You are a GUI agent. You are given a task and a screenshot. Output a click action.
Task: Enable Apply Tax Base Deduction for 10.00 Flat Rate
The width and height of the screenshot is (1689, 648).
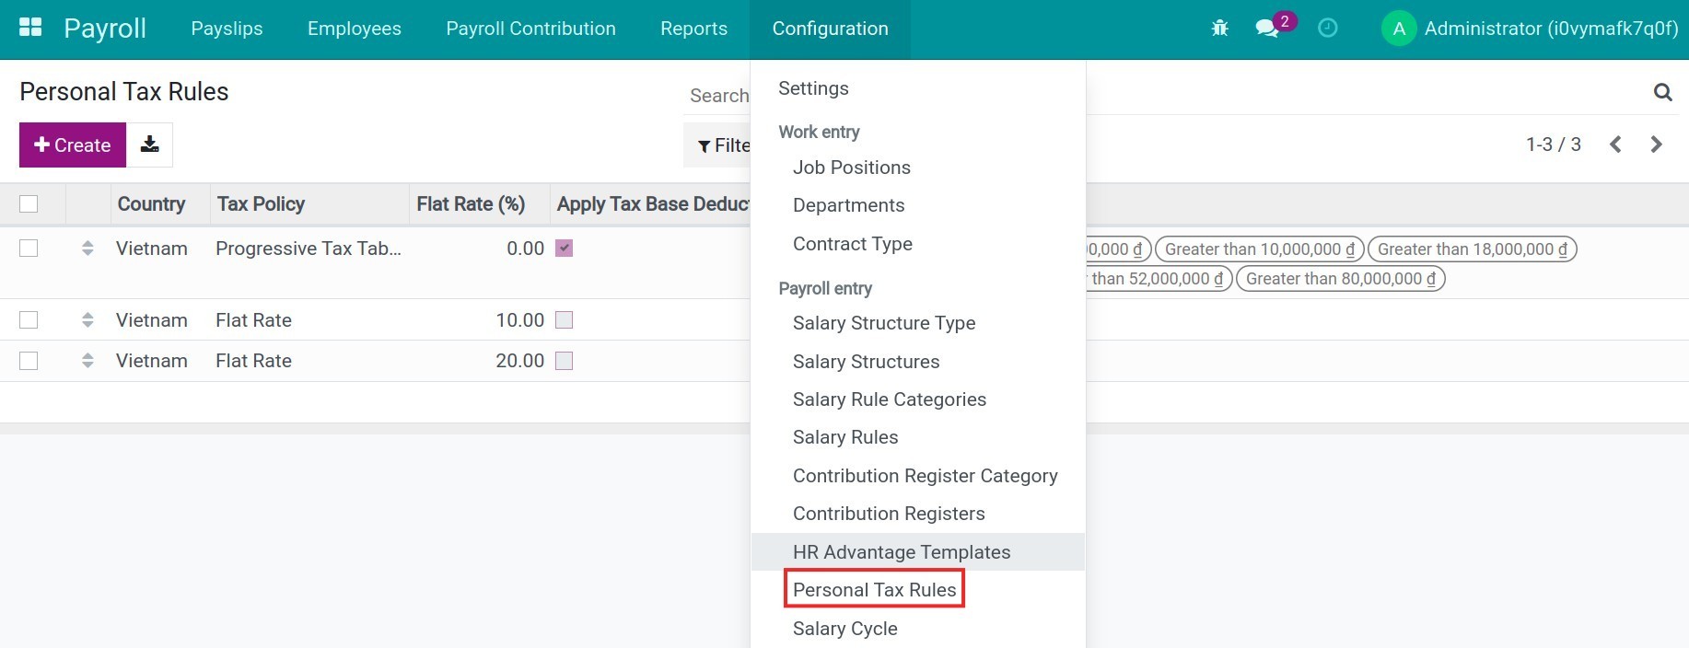coord(565,319)
